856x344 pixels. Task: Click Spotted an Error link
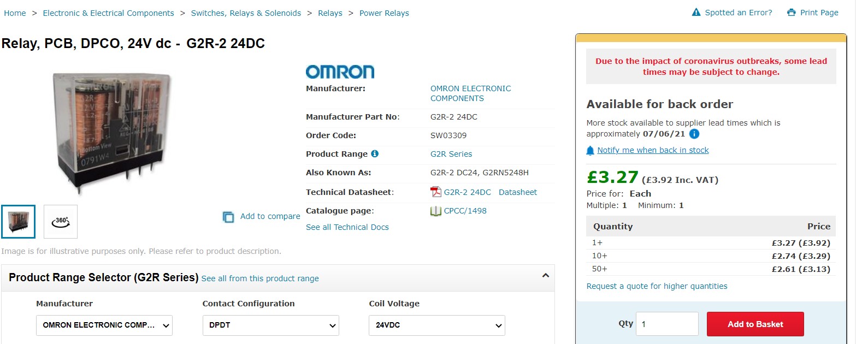click(739, 13)
